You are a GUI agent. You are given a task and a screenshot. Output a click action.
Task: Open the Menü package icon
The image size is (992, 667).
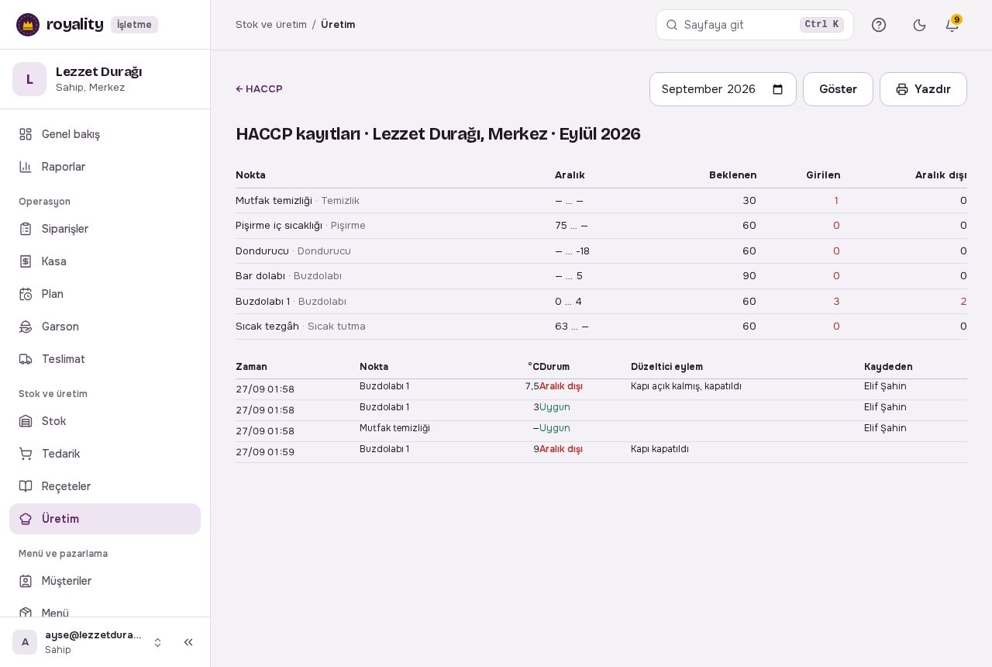(x=26, y=613)
